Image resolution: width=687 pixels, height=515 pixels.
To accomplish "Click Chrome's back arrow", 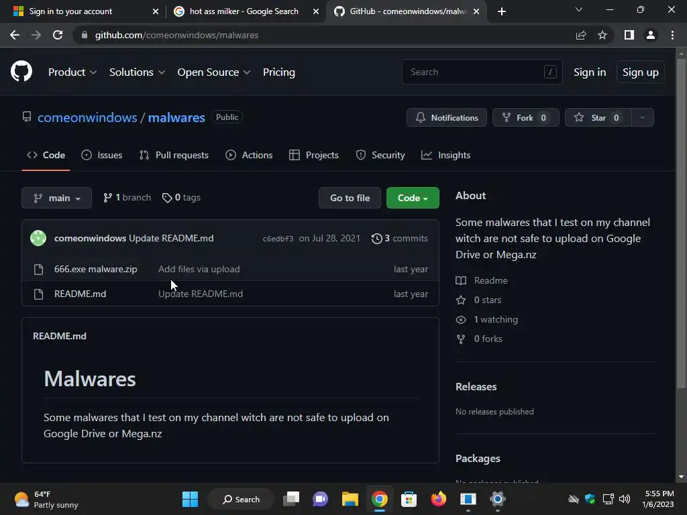I will click(x=15, y=35).
